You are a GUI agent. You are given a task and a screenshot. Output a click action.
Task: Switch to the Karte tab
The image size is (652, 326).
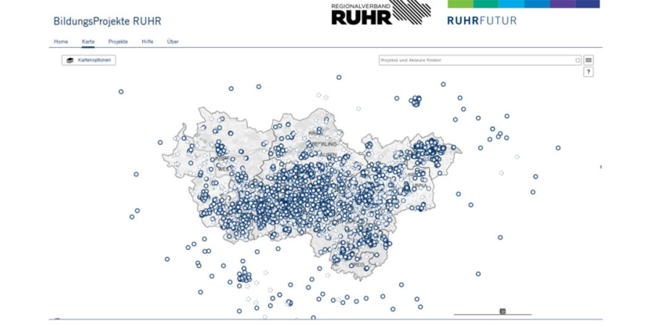pyautogui.click(x=88, y=41)
